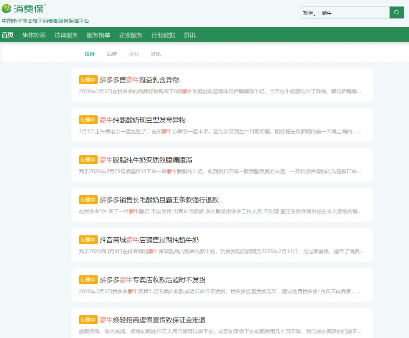This screenshot has height=338, width=409.
Task: Click 处理中 badge on 抖音商城蒙牛店铺 complaint
Action: (88, 240)
